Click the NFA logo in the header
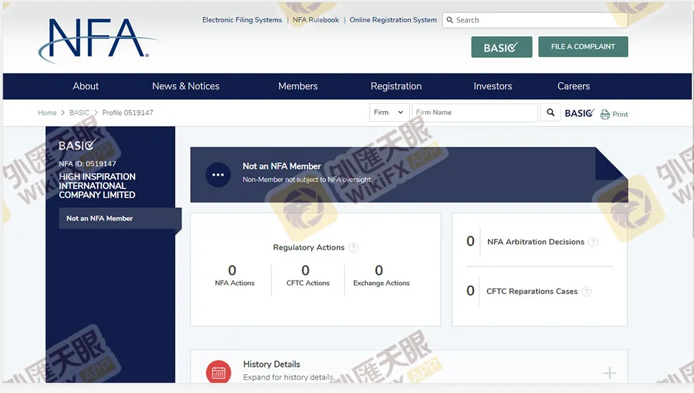 point(98,40)
